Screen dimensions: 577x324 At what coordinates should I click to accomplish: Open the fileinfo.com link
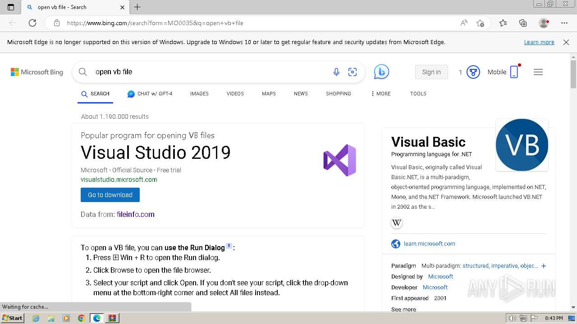click(136, 215)
